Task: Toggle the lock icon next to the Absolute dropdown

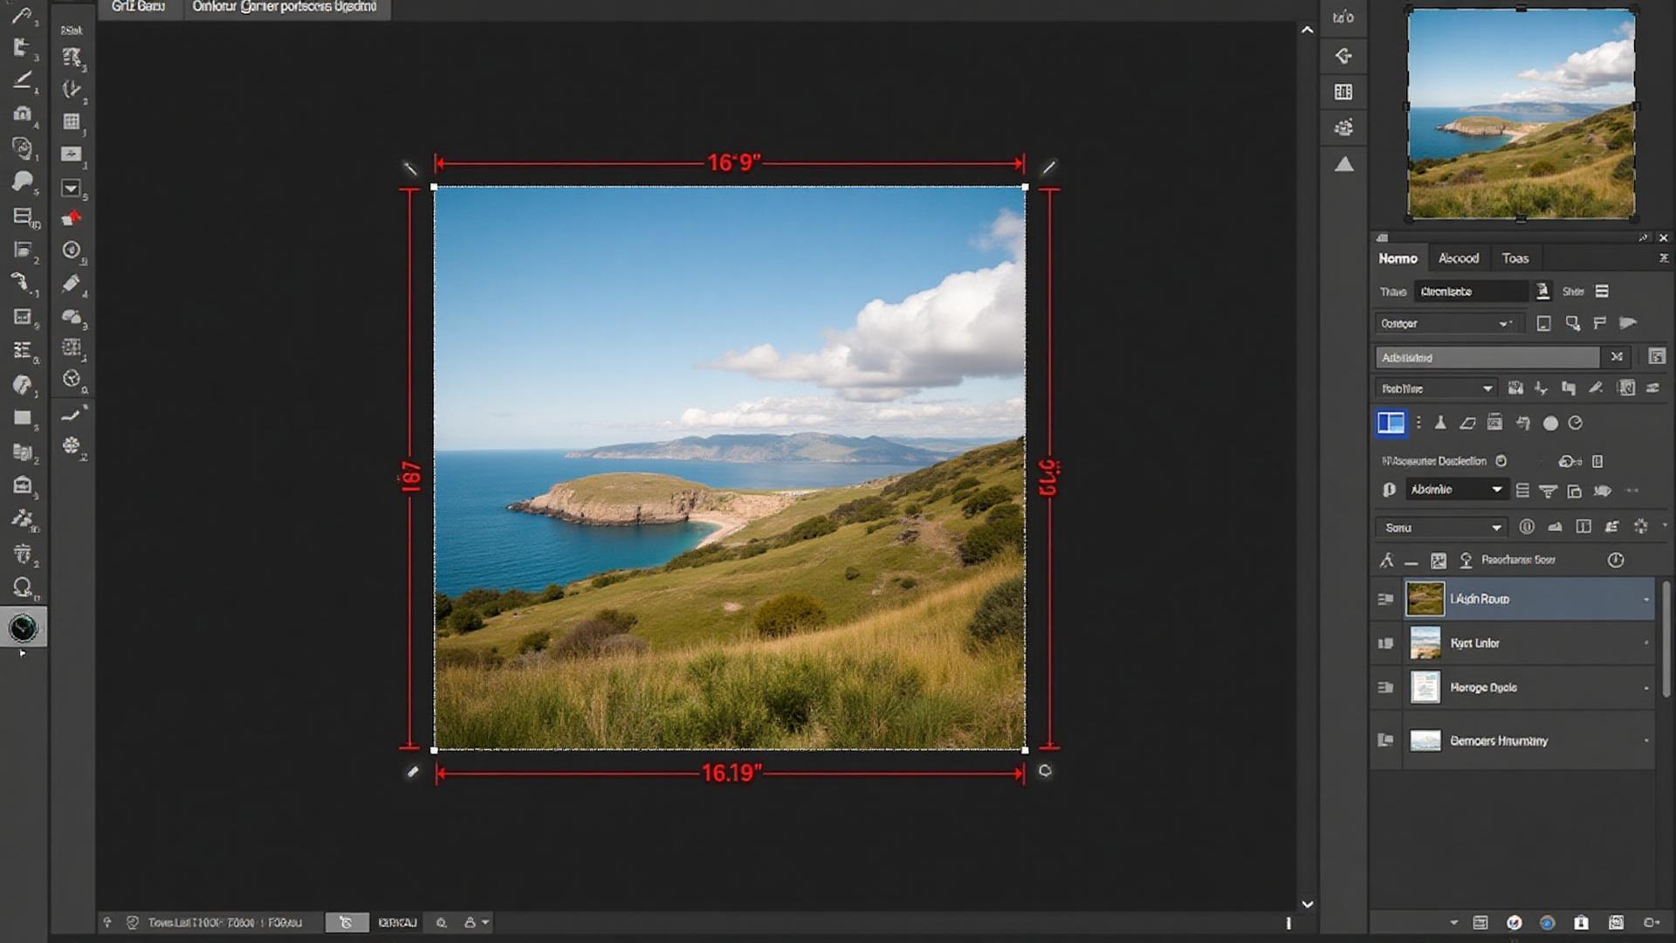Action: click(x=1390, y=490)
